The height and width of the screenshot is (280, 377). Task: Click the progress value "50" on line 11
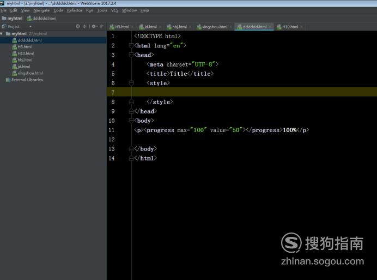235,130
